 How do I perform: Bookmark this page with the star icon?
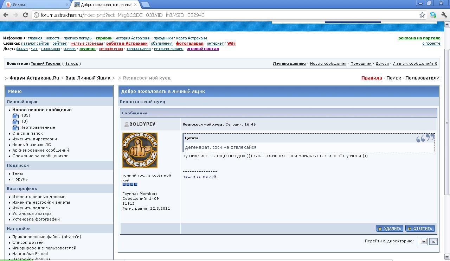422,15
